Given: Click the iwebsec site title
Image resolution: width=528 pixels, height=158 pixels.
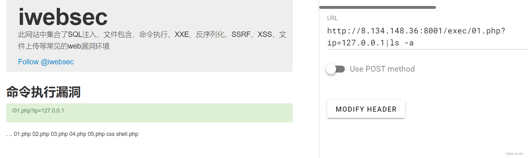Looking at the screenshot, I should 63,17.
